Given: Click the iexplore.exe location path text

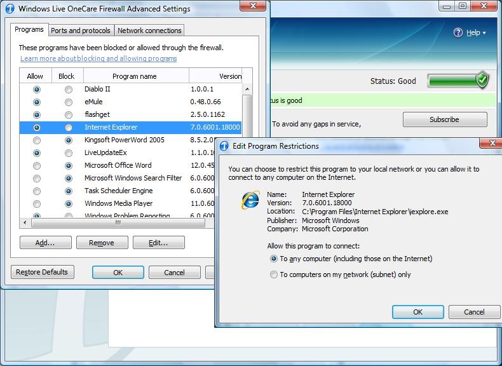Looking at the screenshot, I should [375, 212].
